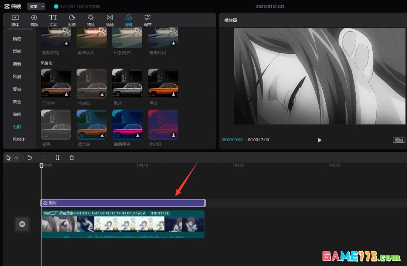Select the 海街日记 filter thumbnail
Viewport: 407px width, 266px height.
163,38
